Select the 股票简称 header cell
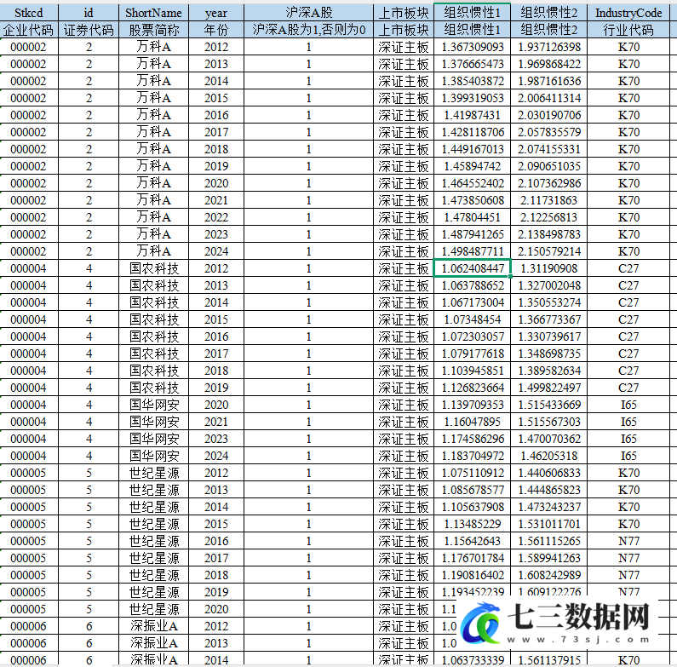 pyautogui.click(x=153, y=30)
